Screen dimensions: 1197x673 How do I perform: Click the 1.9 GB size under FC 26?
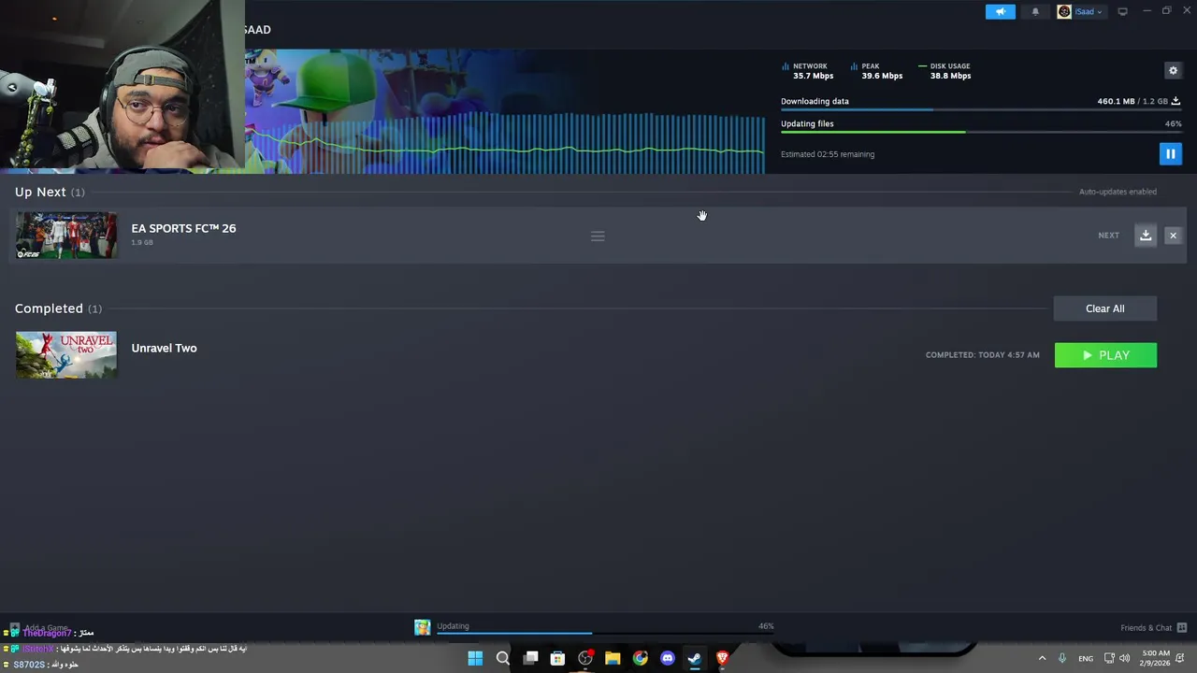pyautogui.click(x=142, y=242)
